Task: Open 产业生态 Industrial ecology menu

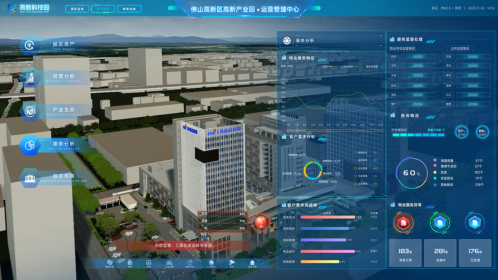Action: 58,111
